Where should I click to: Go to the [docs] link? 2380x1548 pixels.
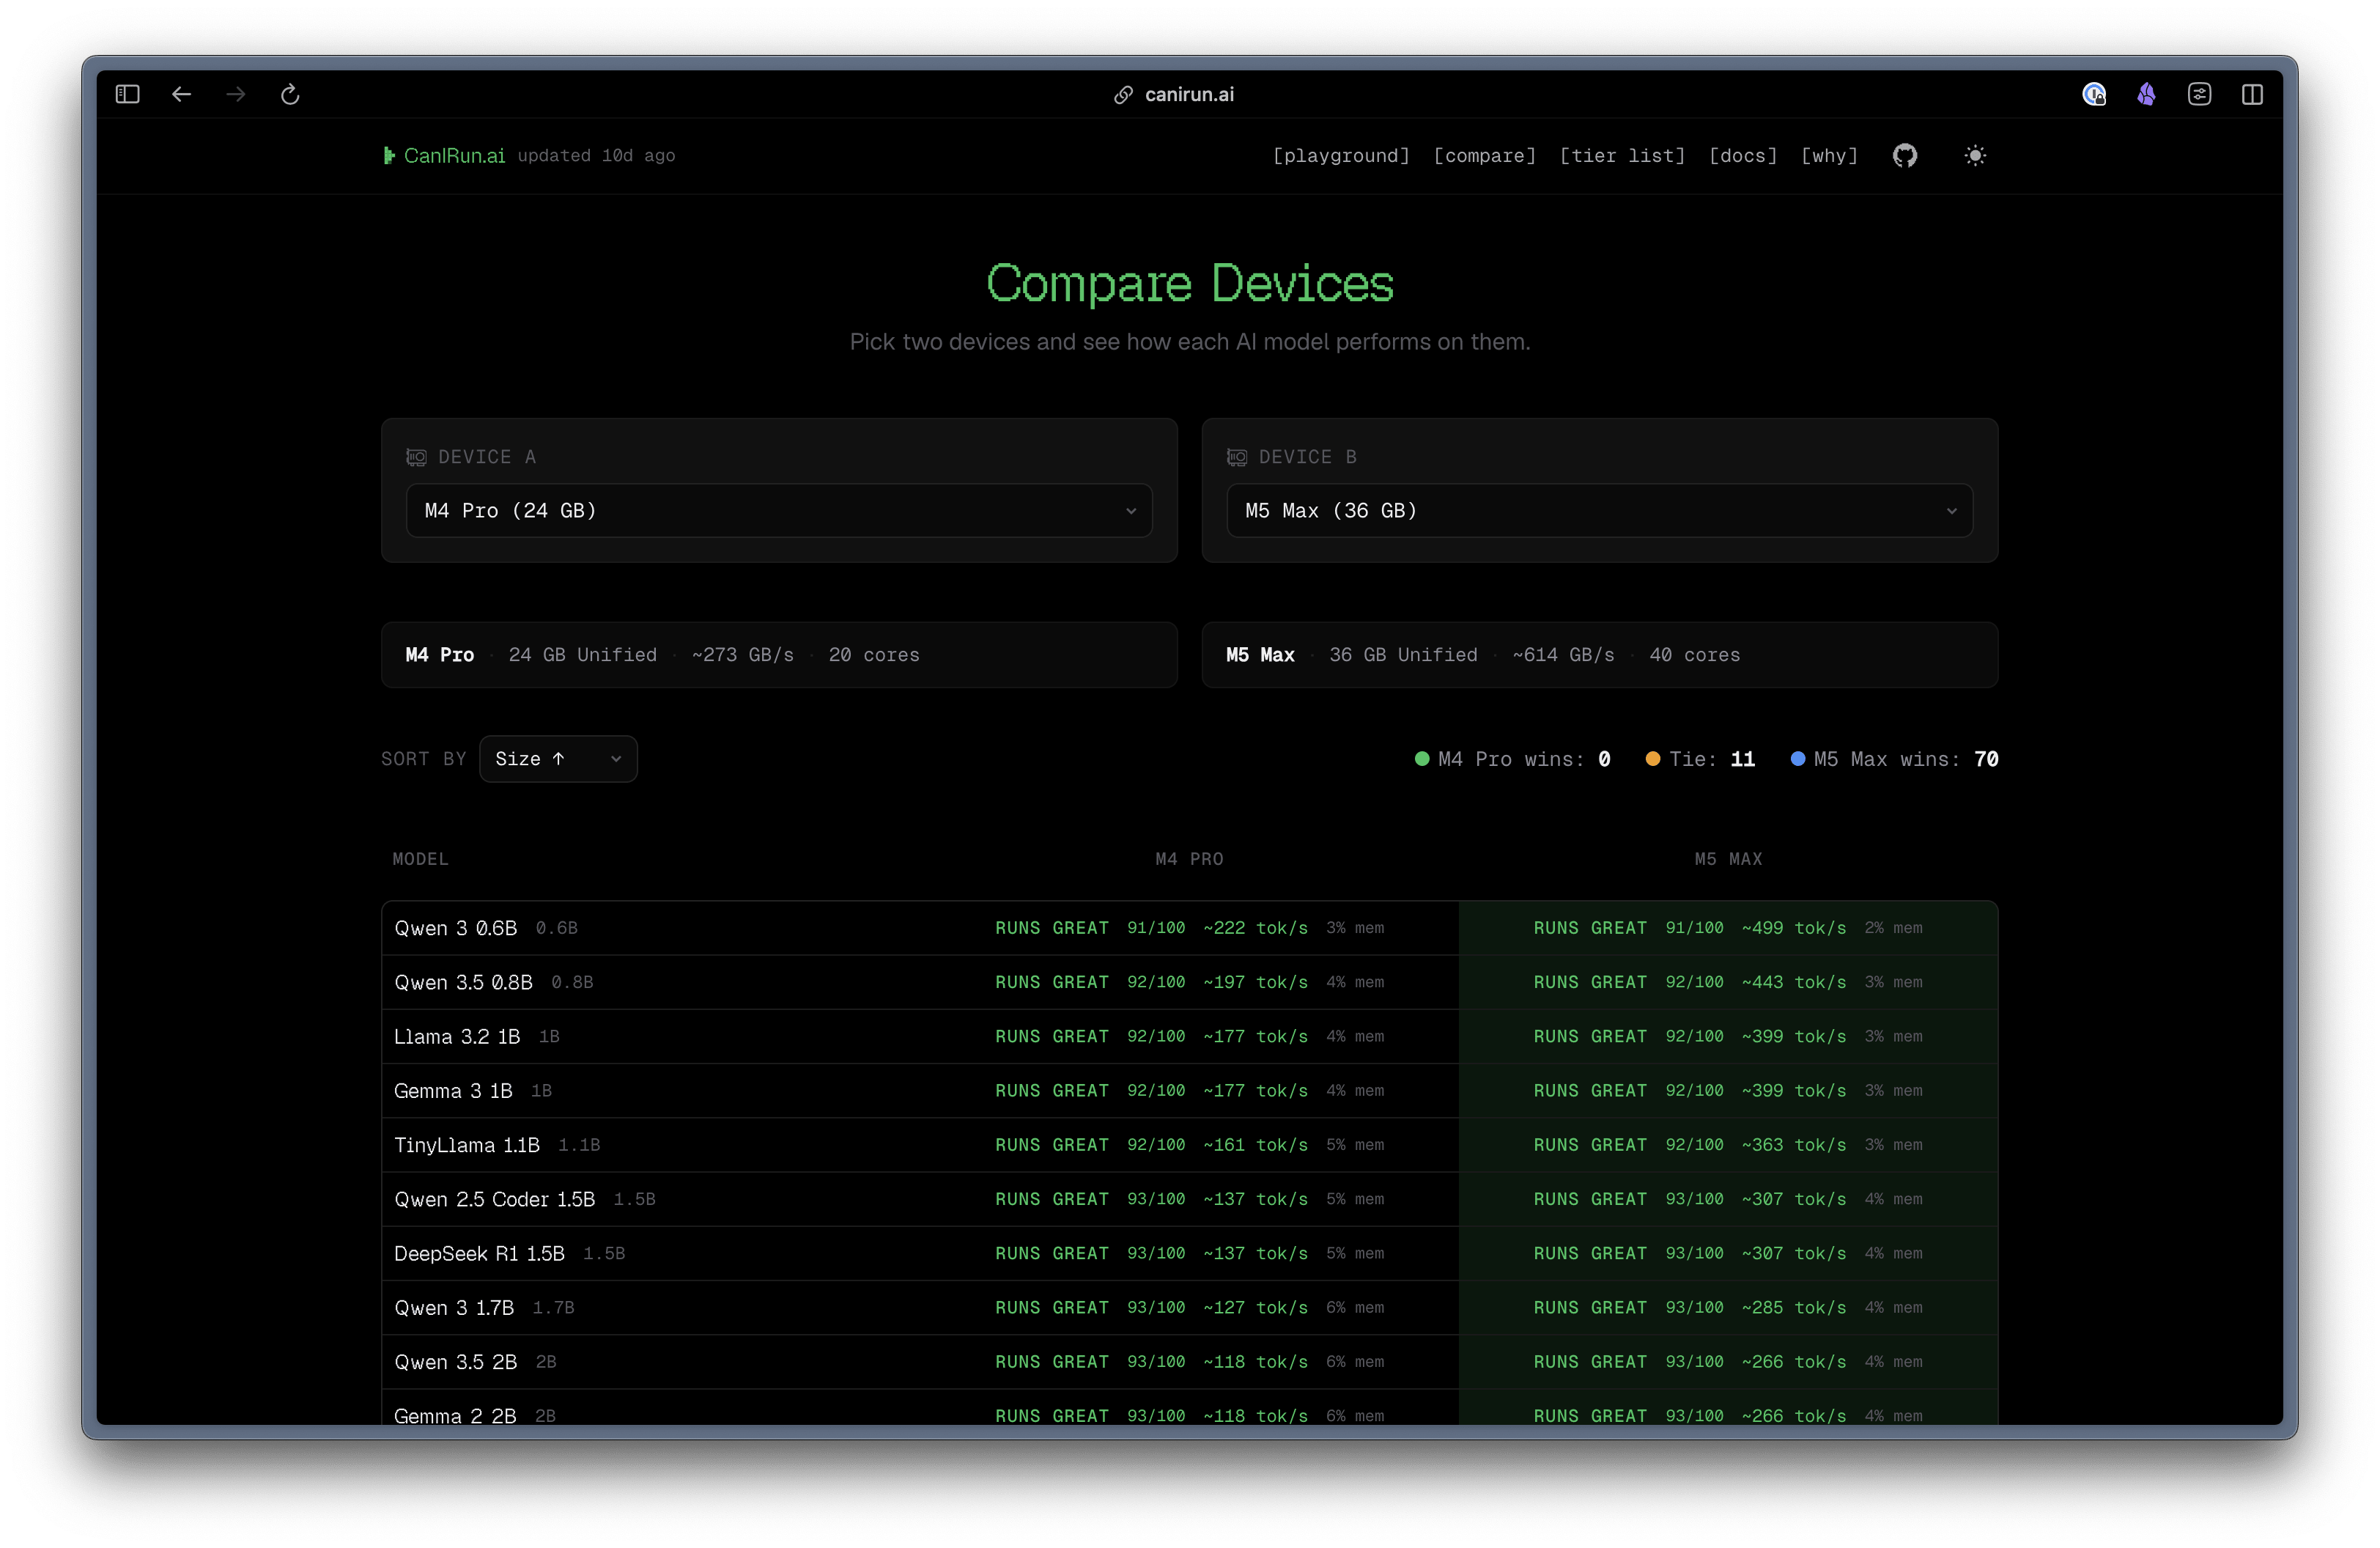pos(1743,155)
